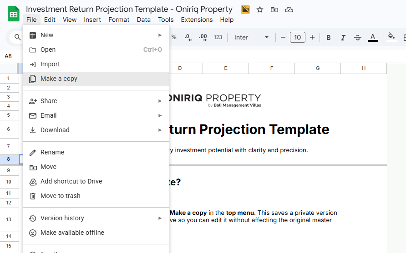Select row 13 header
This screenshot has width=406, height=253.
click(9, 219)
